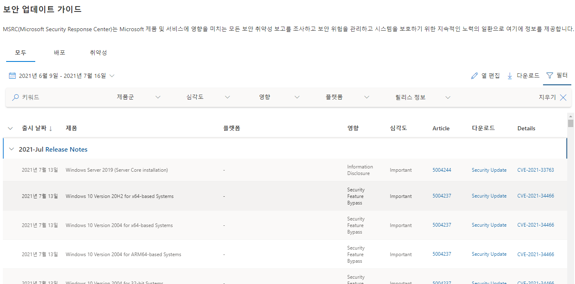Click the 영향 column header
Screen dimensions: 575x284
point(353,128)
